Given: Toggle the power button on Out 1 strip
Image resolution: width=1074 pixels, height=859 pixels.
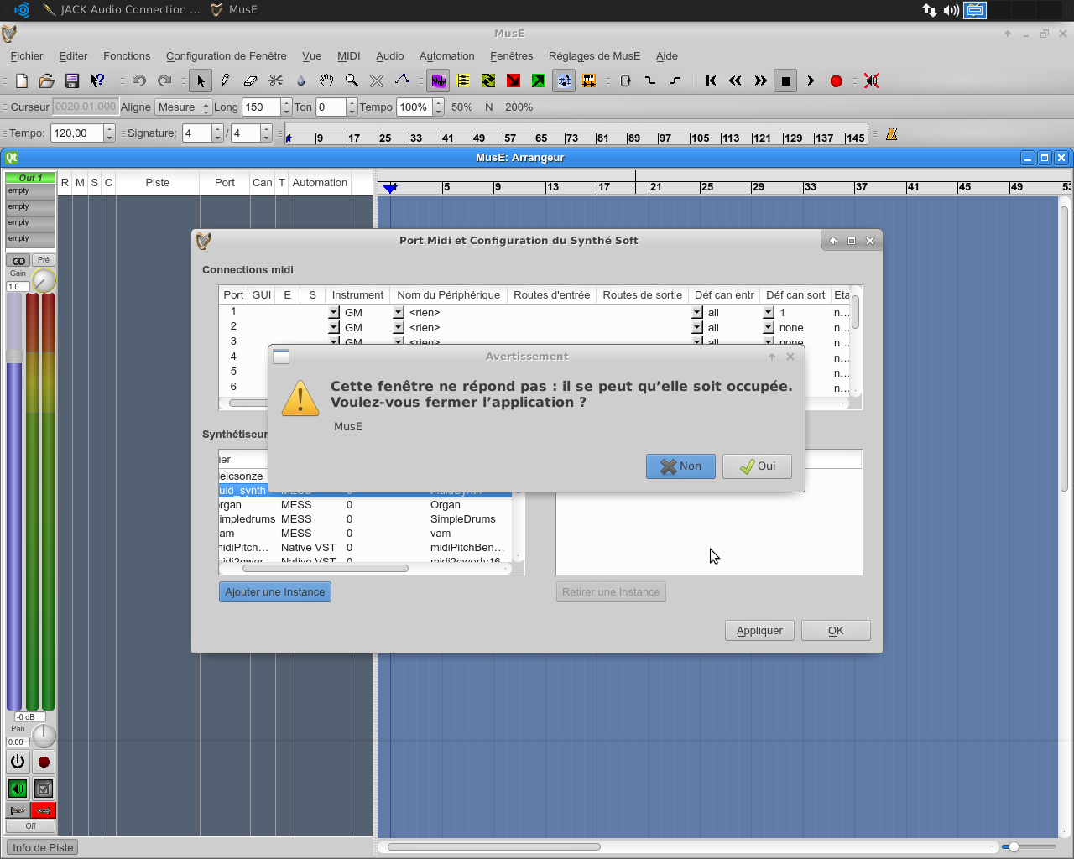Looking at the screenshot, I should tap(18, 762).
